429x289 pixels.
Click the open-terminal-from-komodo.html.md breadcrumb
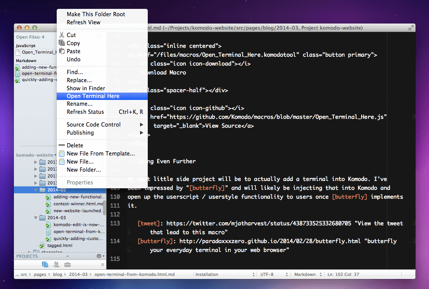135,274
